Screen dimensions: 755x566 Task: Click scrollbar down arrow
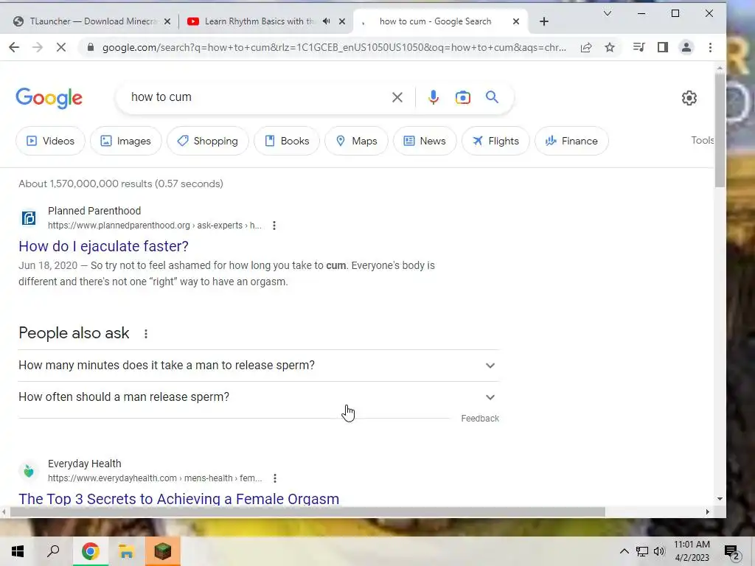click(x=720, y=499)
